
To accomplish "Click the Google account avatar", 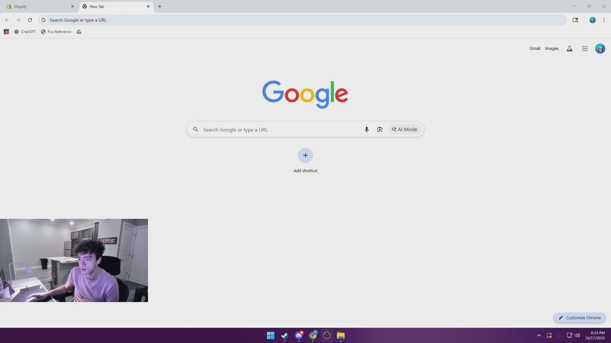I will [600, 49].
